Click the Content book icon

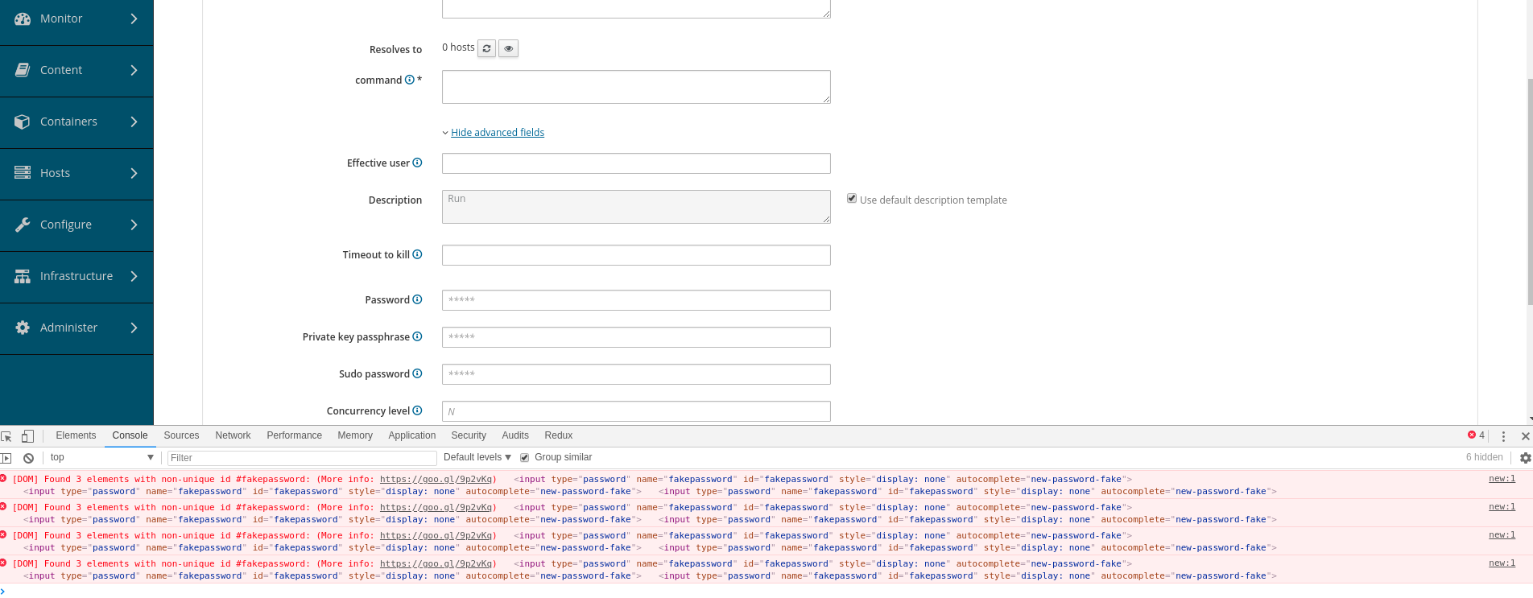pyautogui.click(x=23, y=70)
